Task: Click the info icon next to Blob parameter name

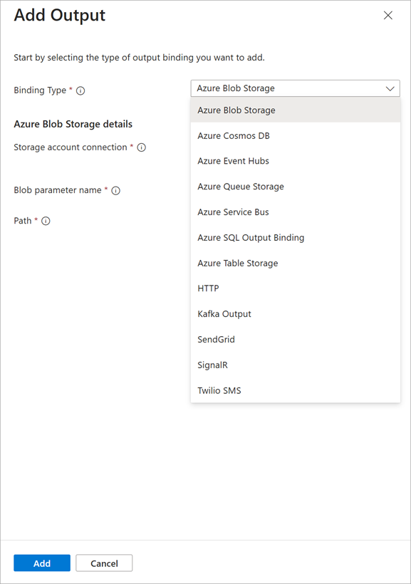Action: (116, 191)
